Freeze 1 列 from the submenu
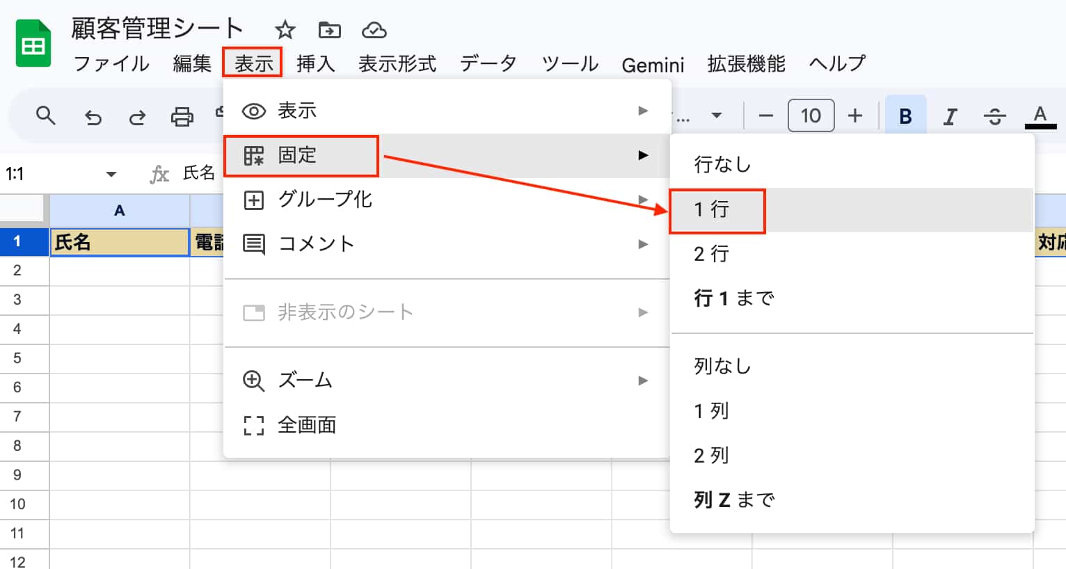 [x=852, y=411]
